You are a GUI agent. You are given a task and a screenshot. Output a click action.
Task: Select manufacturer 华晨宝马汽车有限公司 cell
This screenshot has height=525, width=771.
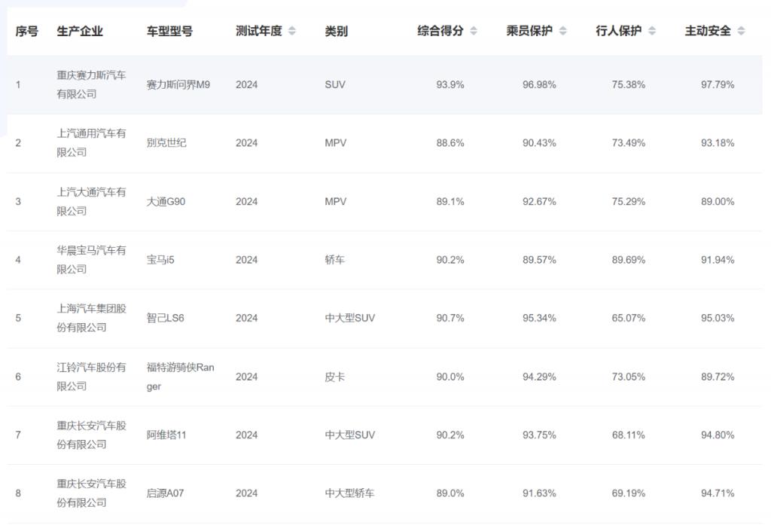point(91,260)
